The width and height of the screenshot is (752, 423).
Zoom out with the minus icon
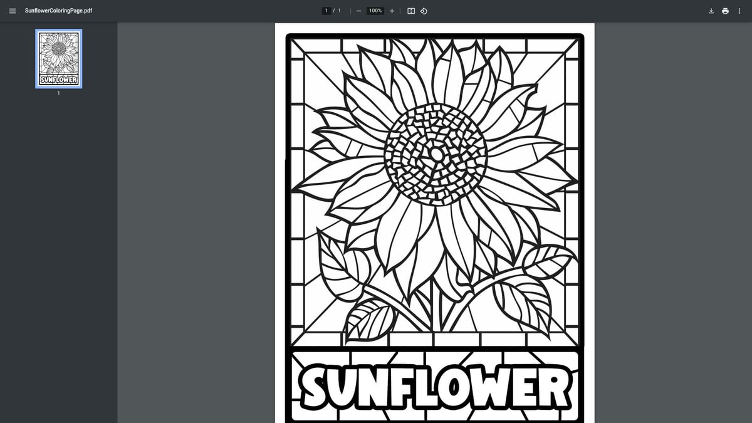coord(358,11)
